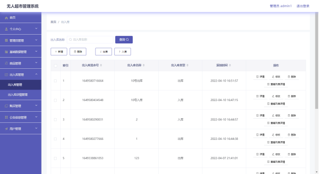Expand the 购买管理 menu chevron
The height and width of the screenshot is (174, 319).
click(x=36, y=105)
